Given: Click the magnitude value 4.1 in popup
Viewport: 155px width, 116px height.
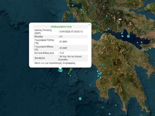Looking at the screenshot, I should click(x=61, y=37).
